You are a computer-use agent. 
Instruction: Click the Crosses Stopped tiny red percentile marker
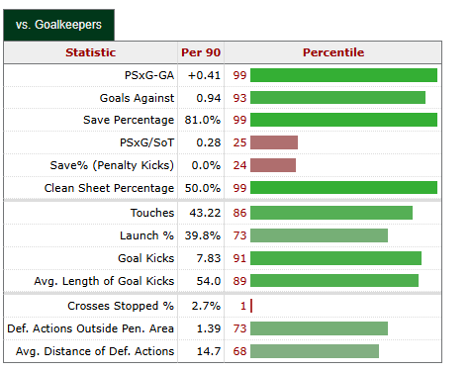point(251,306)
